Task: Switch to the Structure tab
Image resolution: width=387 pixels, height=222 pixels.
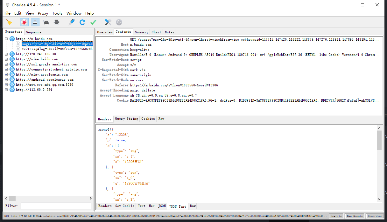Action: (x=14, y=32)
